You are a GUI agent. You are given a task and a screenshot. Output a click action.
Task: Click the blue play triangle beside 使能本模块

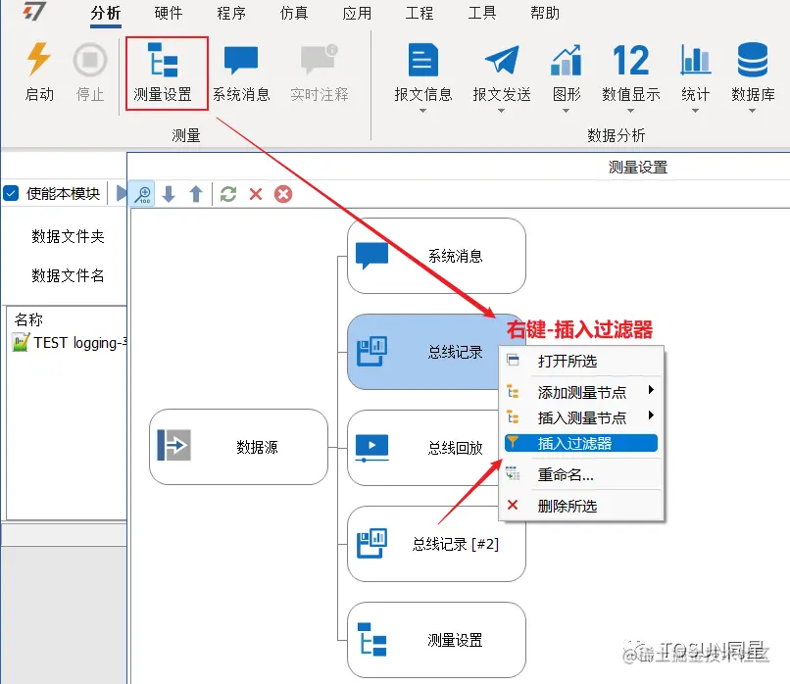click(x=122, y=193)
